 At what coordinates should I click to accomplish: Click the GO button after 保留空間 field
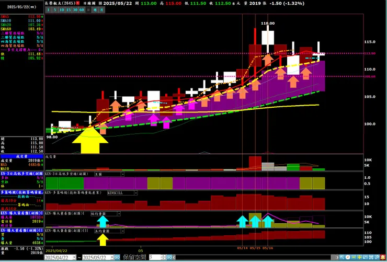pyautogui.click(x=169, y=257)
